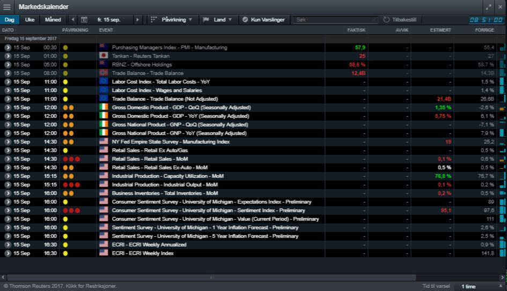The height and width of the screenshot is (291, 507).
Task: Sort by the PÅVIRKNING column header
Action: [75, 30]
